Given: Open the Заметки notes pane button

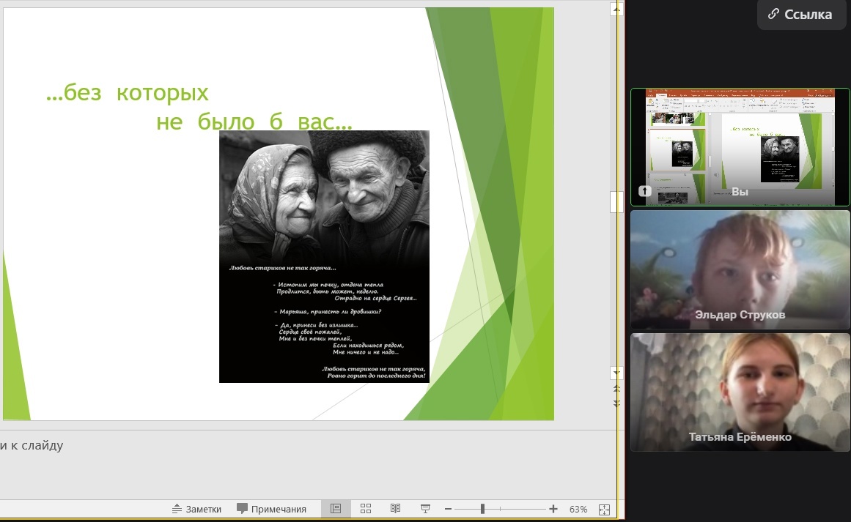Looking at the screenshot, I should coord(196,509).
